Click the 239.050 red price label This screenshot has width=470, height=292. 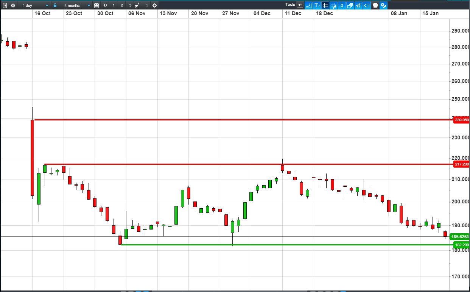tap(461, 120)
